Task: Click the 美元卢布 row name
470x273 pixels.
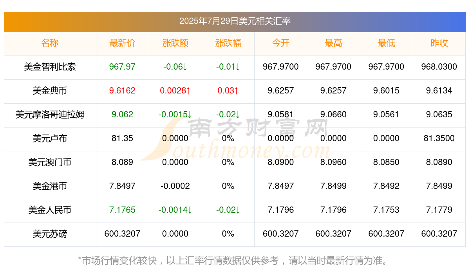Action: (x=50, y=138)
